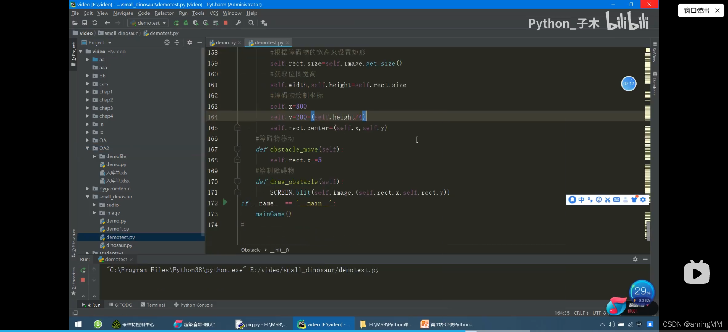
Task: Open the Refactor menu
Action: [x=164, y=13]
